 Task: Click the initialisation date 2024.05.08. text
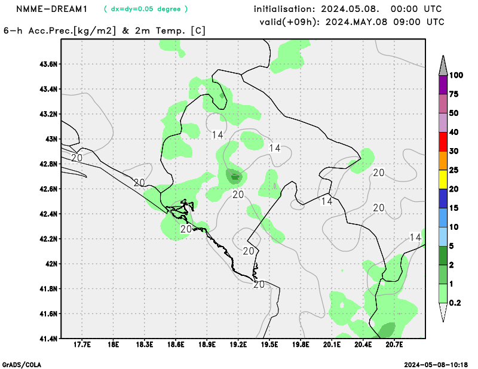(350, 9)
